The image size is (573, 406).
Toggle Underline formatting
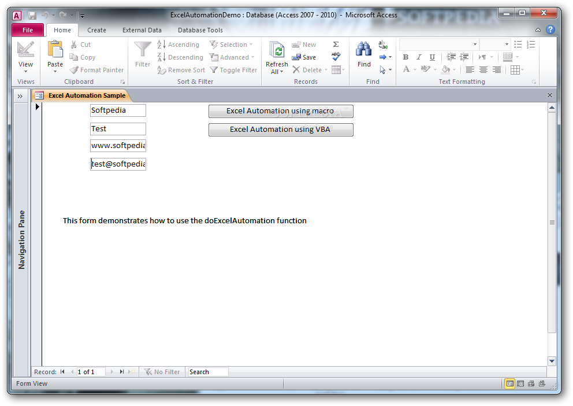pyautogui.click(x=432, y=57)
